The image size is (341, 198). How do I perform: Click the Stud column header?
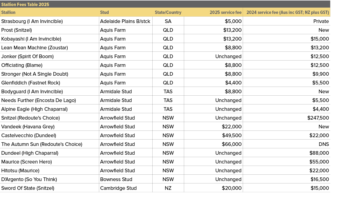coord(104,12)
